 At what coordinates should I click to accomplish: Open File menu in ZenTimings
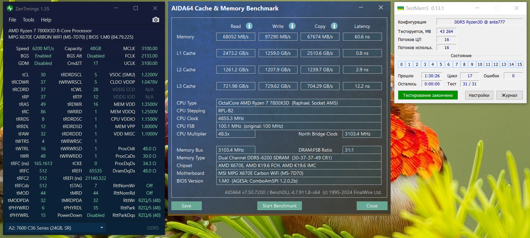tap(12, 20)
